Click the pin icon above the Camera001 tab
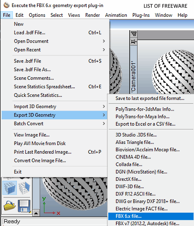This screenshot has width=194, height=226. (x=134, y=42)
